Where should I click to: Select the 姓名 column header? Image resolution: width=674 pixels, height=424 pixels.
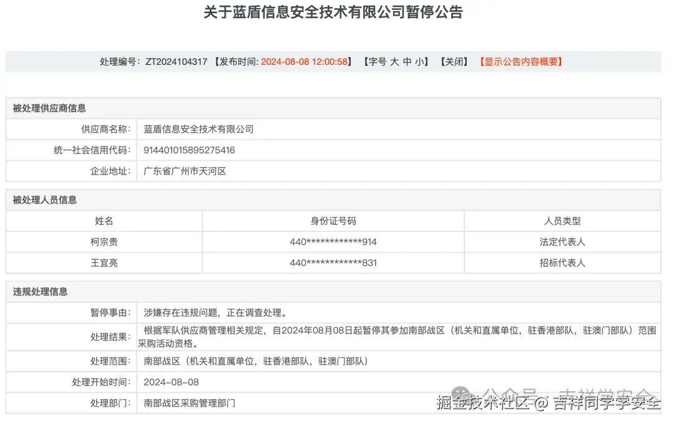104,221
